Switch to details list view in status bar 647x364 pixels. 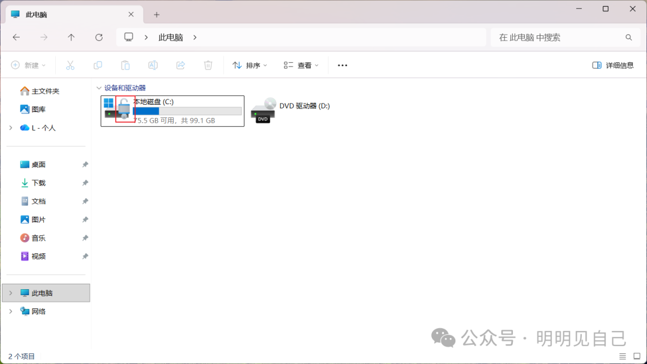coord(622,356)
